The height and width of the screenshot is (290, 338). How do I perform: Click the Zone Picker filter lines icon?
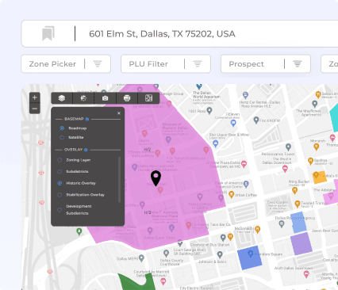click(x=98, y=64)
